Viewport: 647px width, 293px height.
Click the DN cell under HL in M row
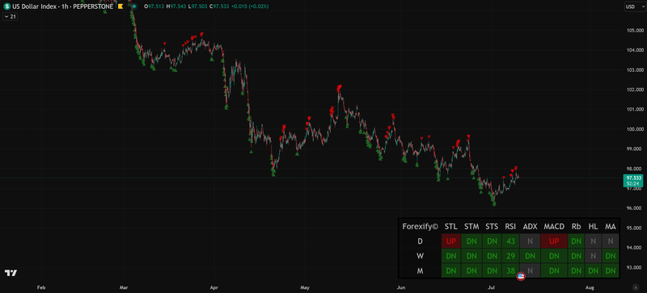[593, 270]
